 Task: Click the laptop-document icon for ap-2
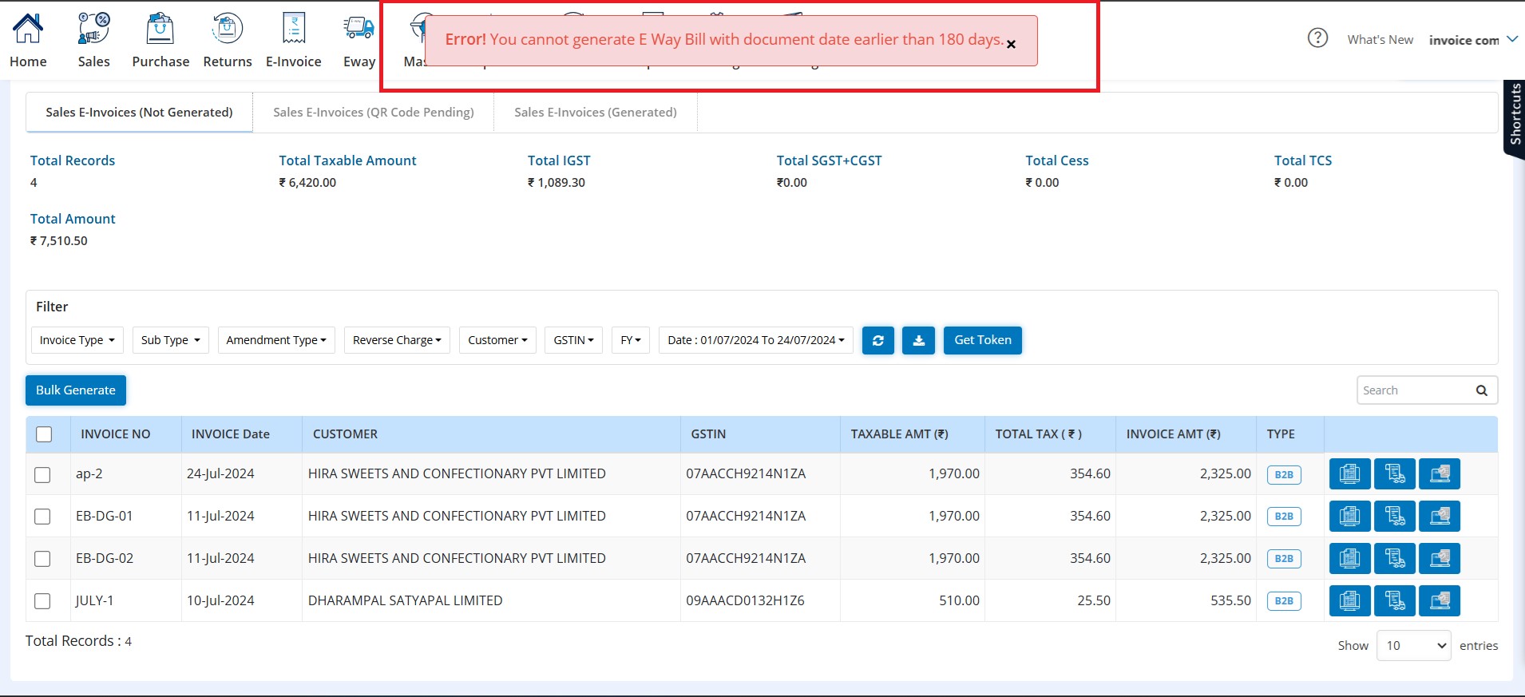pos(1440,473)
